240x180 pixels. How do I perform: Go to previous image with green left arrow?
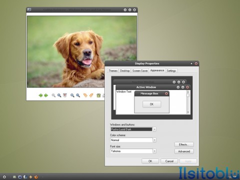pyautogui.click(x=40, y=95)
